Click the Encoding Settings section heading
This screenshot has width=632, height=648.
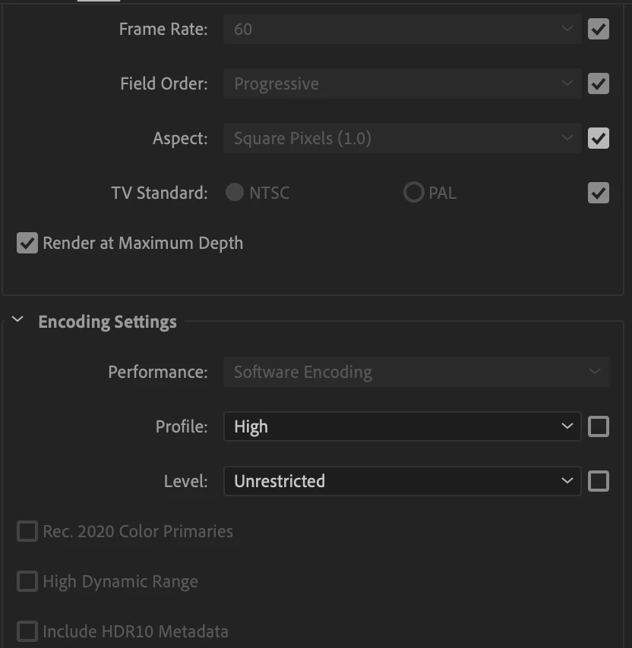[107, 322]
